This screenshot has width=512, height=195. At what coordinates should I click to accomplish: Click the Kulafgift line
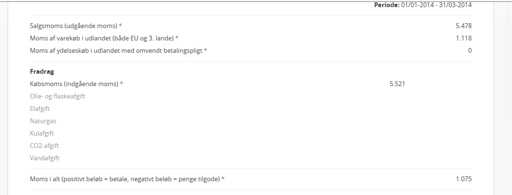click(42, 133)
